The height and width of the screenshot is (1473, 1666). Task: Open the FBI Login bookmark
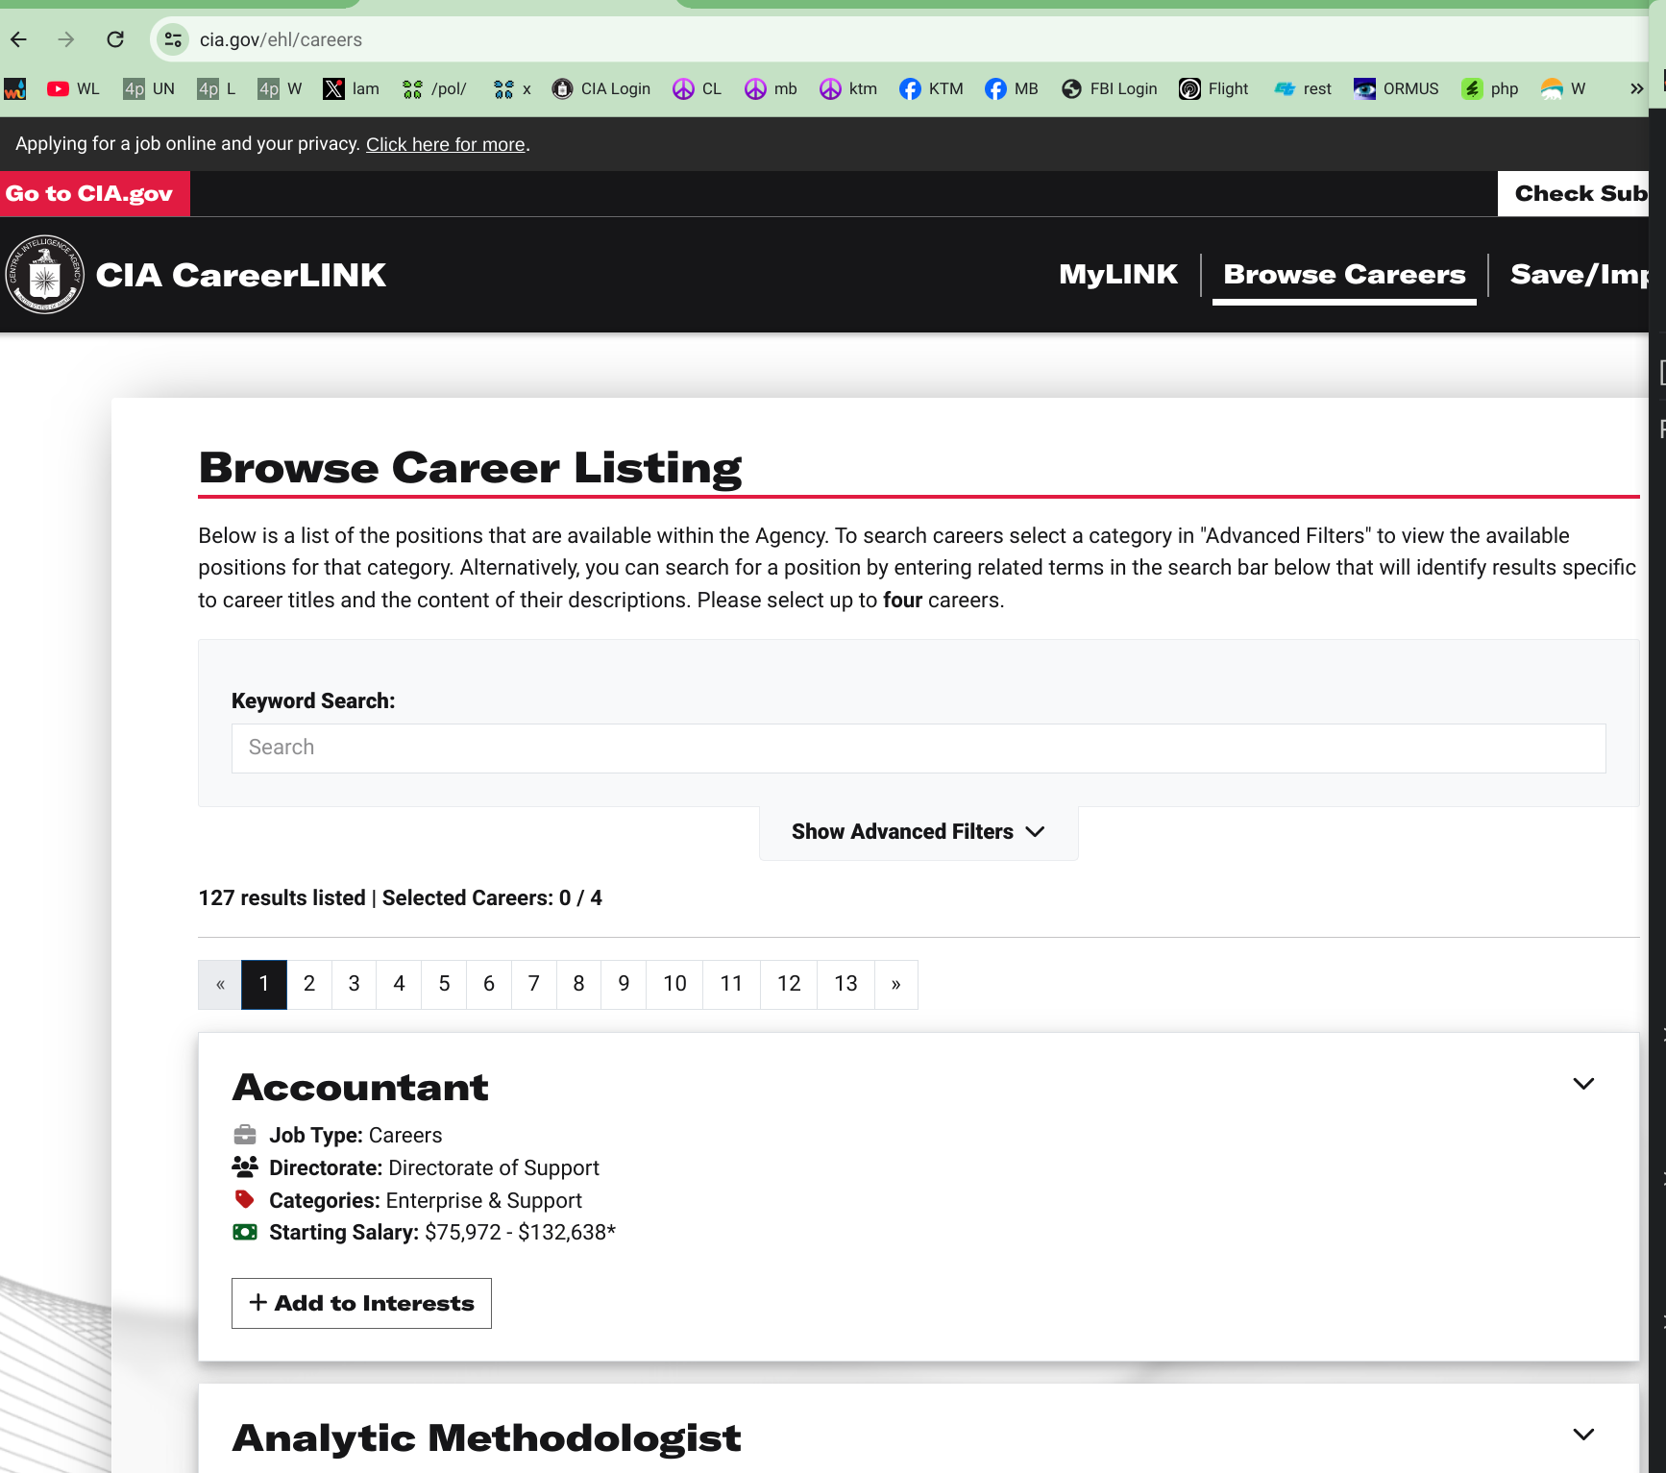tap(1110, 89)
